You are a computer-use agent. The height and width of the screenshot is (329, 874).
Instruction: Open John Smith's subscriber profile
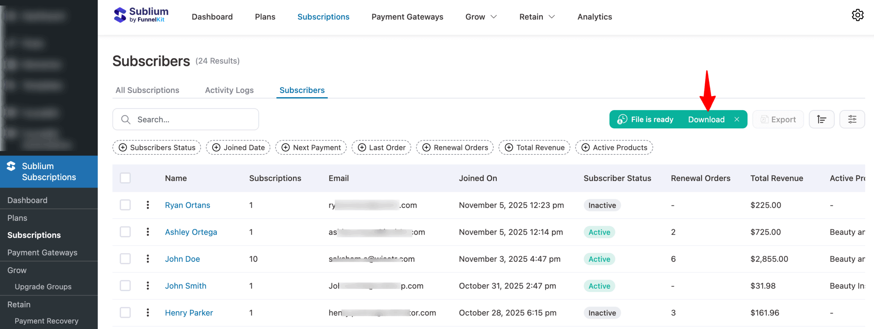pyautogui.click(x=185, y=286)
